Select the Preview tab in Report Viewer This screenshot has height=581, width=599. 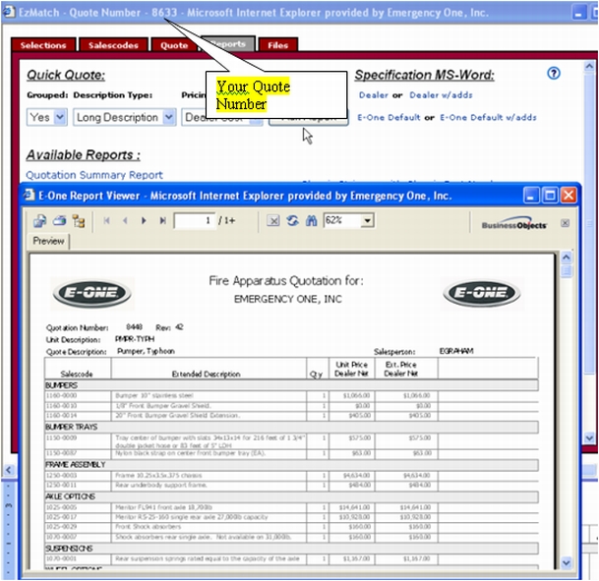[48, 241]
